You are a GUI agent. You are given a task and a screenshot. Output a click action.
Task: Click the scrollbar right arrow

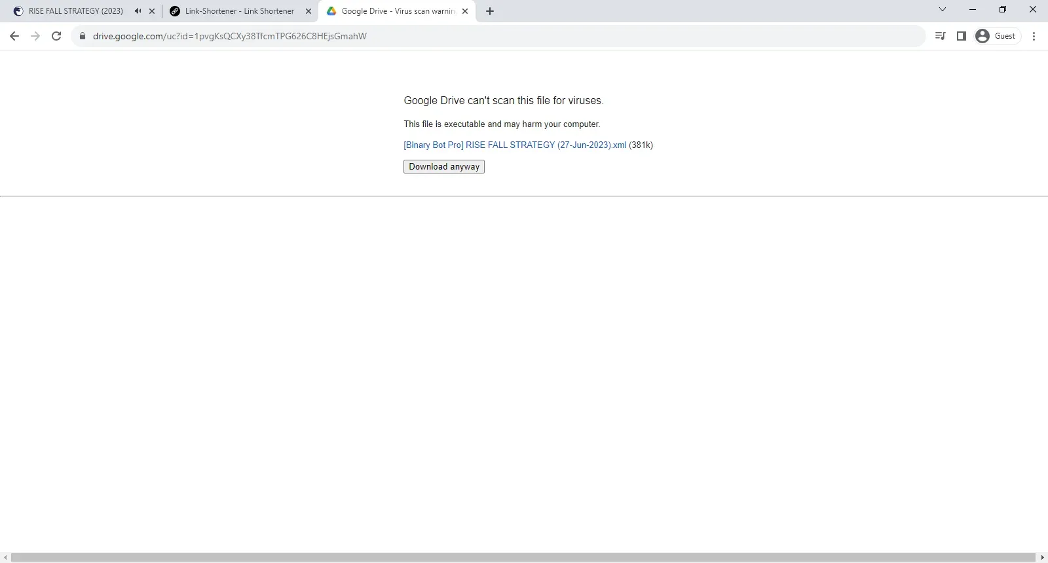point(1042,558)
